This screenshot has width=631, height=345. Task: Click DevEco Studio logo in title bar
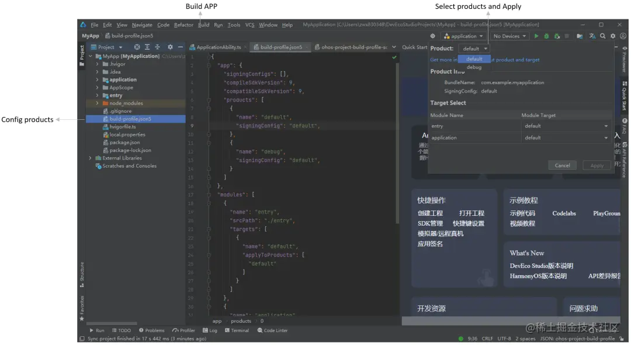[83, 25]
